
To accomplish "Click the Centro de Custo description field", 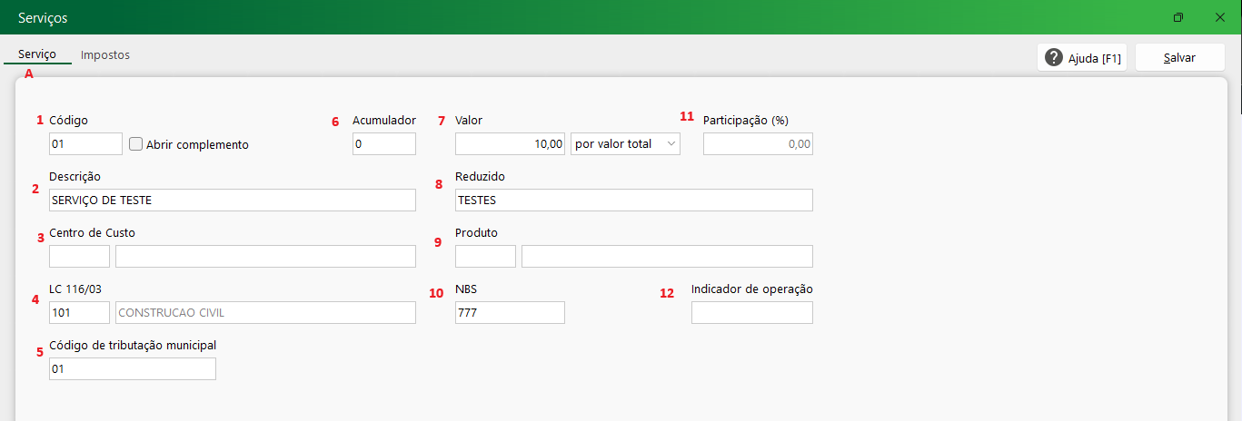I will tap(265, 256).
